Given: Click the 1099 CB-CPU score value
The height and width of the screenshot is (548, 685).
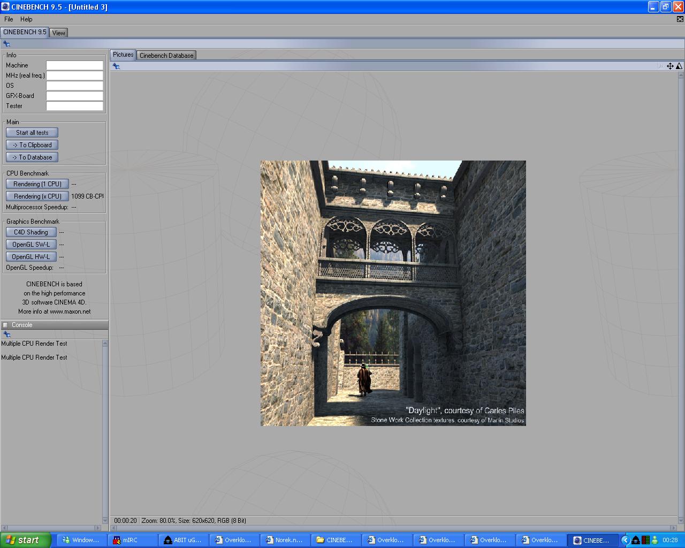Looking at the screenshot, I should 88,196.
